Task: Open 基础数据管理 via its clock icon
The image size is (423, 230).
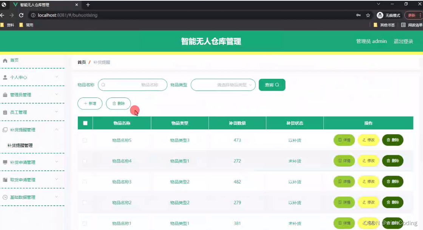Action: 5,197
